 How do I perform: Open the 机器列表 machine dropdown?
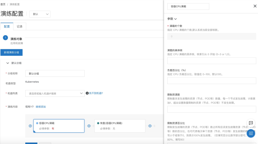coord(55,93)
